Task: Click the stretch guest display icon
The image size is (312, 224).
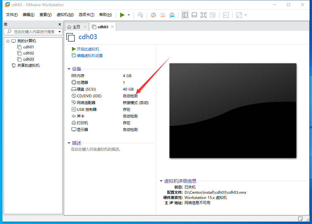Action: click(x=239, y=15)
